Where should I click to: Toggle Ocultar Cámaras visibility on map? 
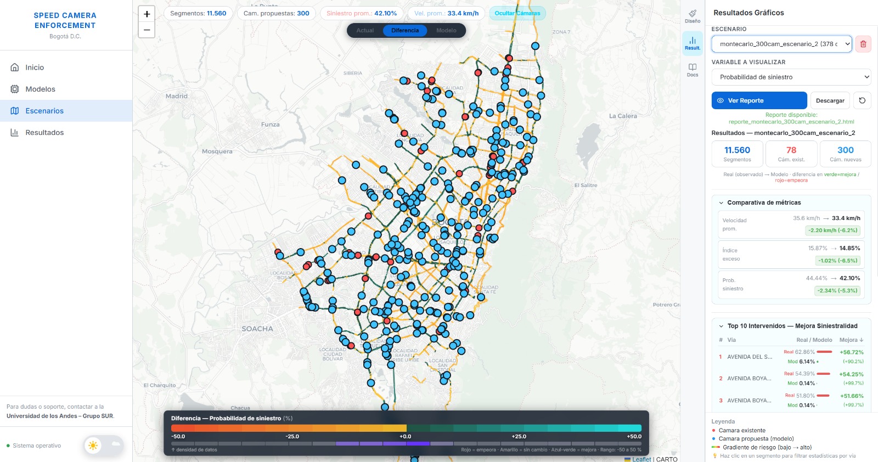coord(517,13)
